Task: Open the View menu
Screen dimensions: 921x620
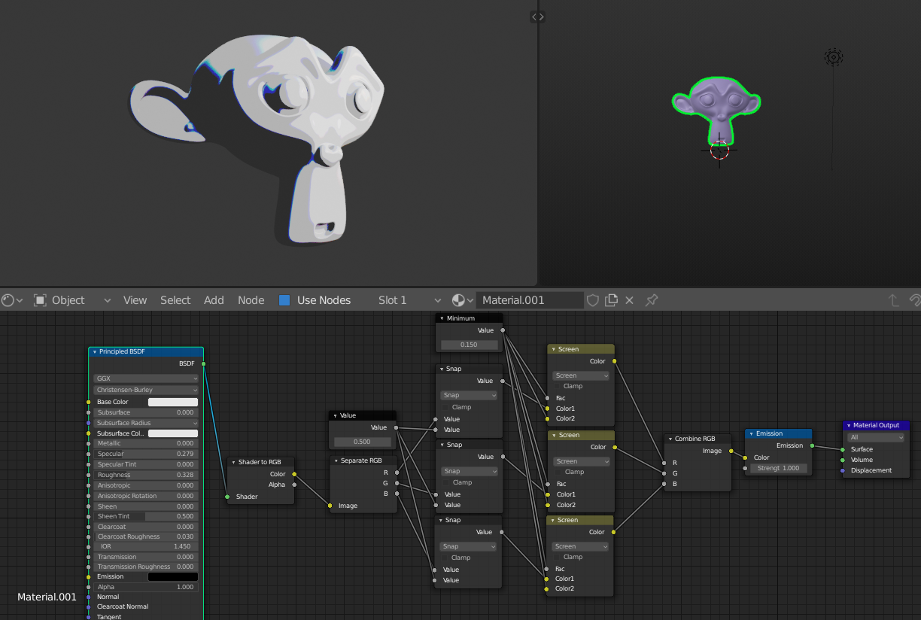Action: coord(135,299)
